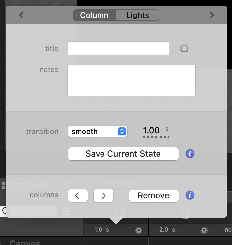Click the 2.0 s column time label

[x=167, y=230]
